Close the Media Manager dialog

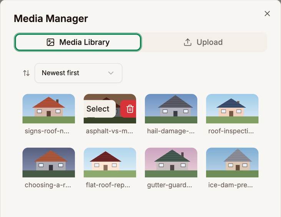[x=267, y=13]
